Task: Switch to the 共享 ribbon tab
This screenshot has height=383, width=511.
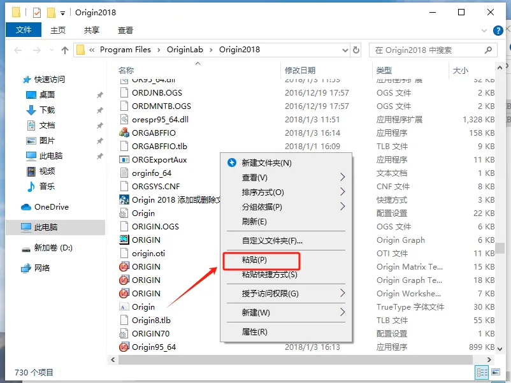Action: pos(92,31)
